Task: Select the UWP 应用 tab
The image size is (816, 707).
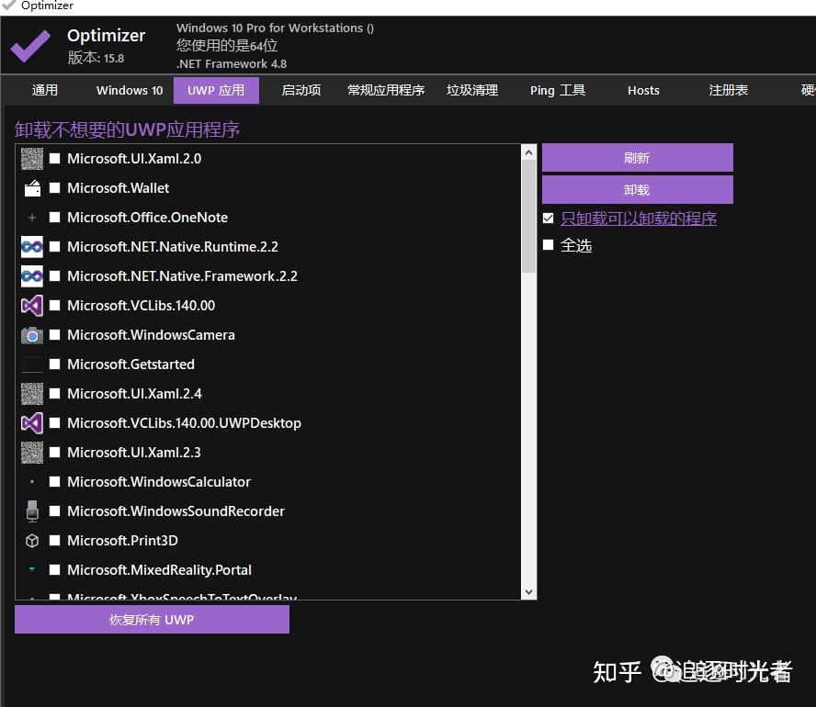Action: click(x=216, y=91)
